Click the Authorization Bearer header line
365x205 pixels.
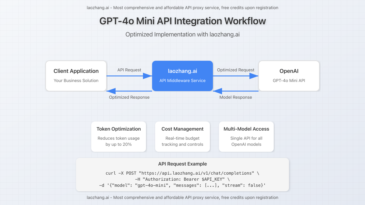tap(182, 179)
